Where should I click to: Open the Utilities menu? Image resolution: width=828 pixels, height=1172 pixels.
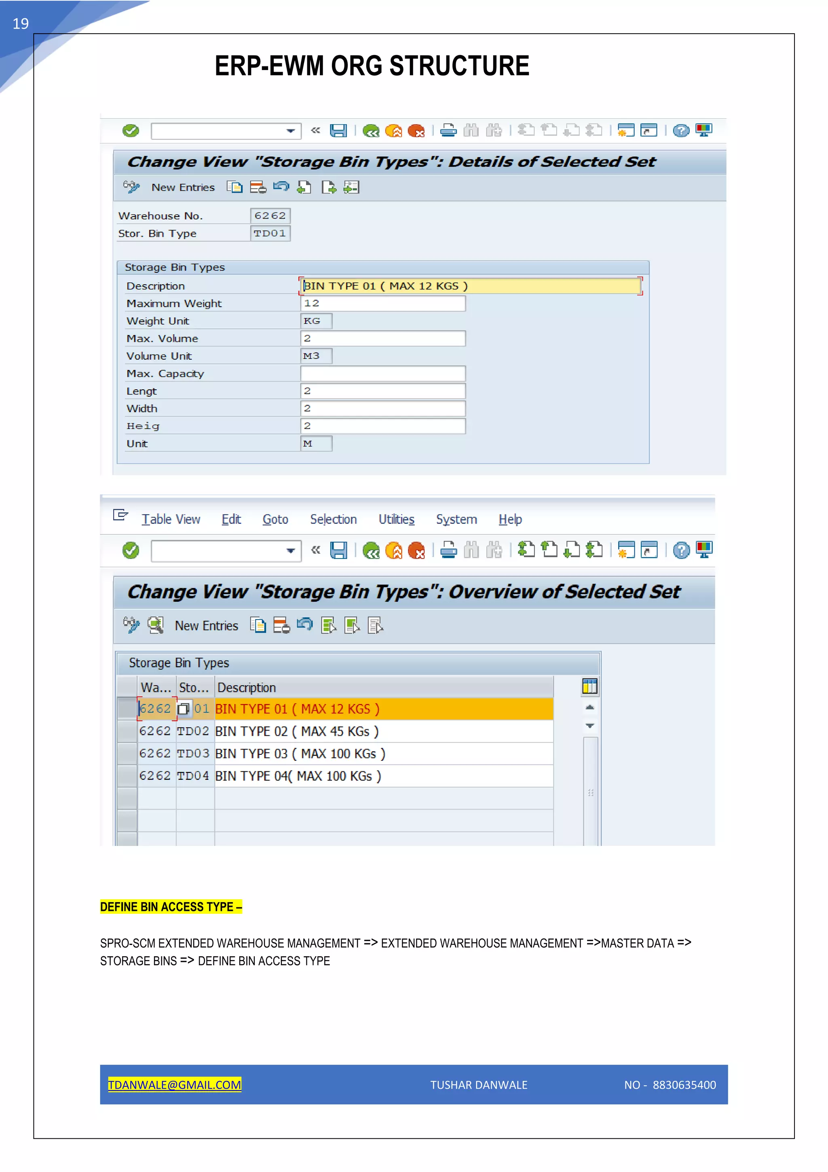[396, 519]
